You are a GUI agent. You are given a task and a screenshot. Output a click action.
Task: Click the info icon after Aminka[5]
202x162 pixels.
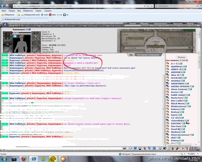pos(184,81)
